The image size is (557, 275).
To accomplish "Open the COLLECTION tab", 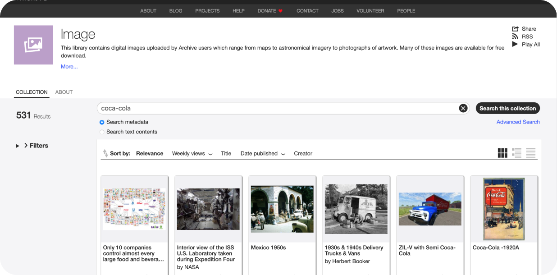I will point(32,92).
